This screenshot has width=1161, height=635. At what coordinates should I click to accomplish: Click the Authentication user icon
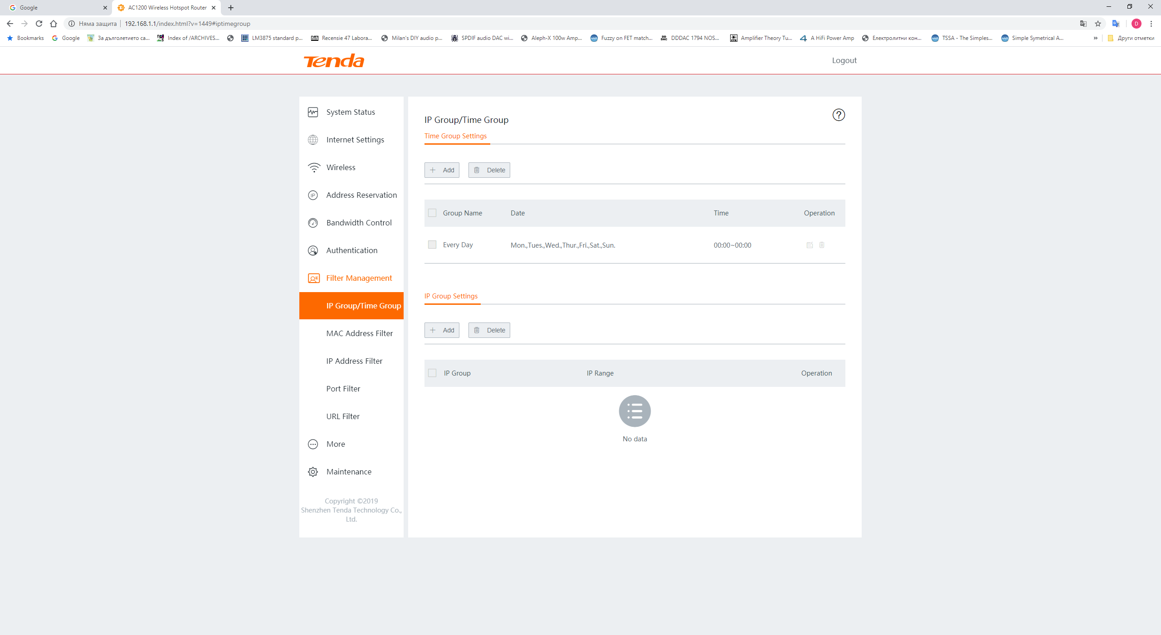[313, 250]
